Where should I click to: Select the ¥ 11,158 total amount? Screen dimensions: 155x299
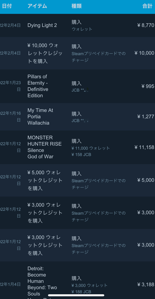pos(144,147)
